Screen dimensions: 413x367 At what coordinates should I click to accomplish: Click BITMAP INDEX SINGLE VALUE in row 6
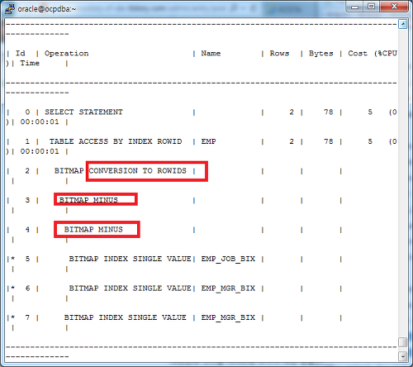coord(130,288)
